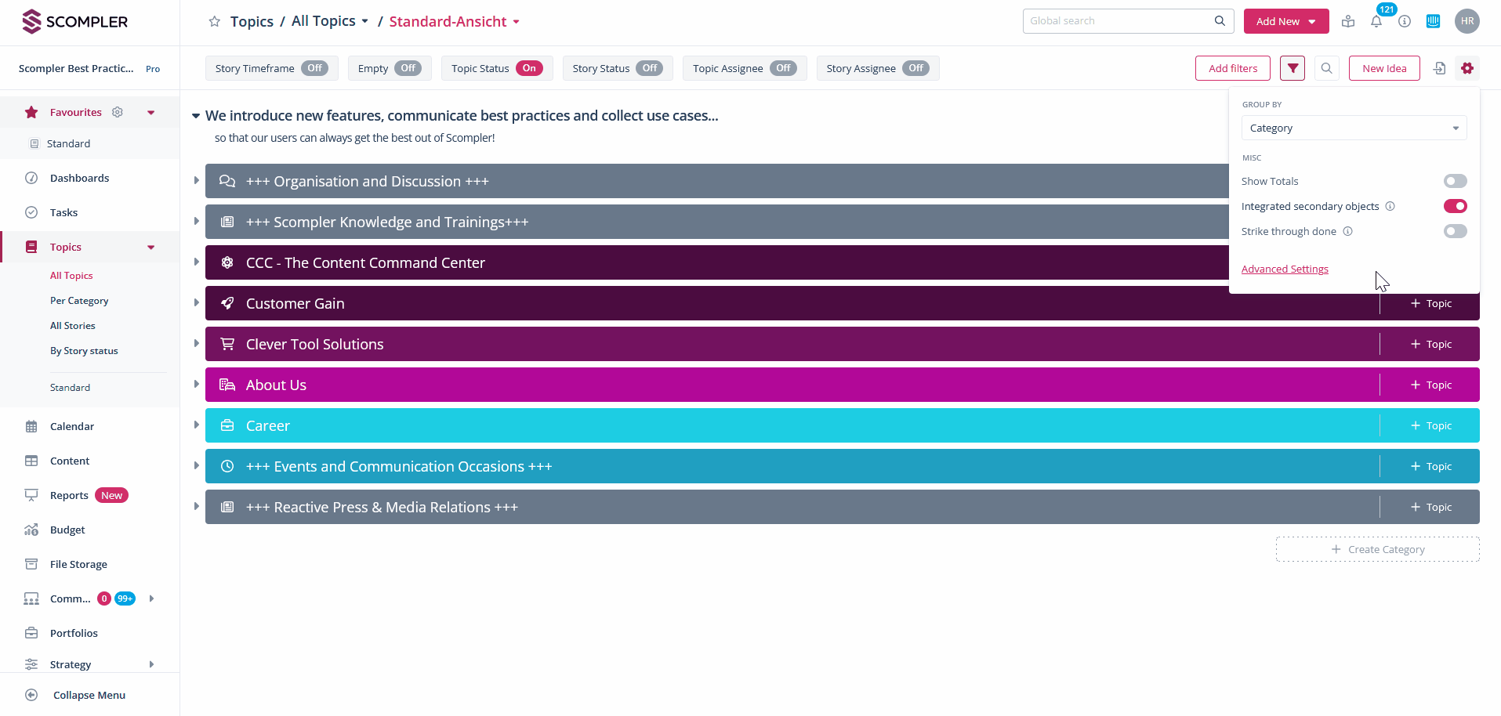Open the Advanced Settings link

[1285, 269]
